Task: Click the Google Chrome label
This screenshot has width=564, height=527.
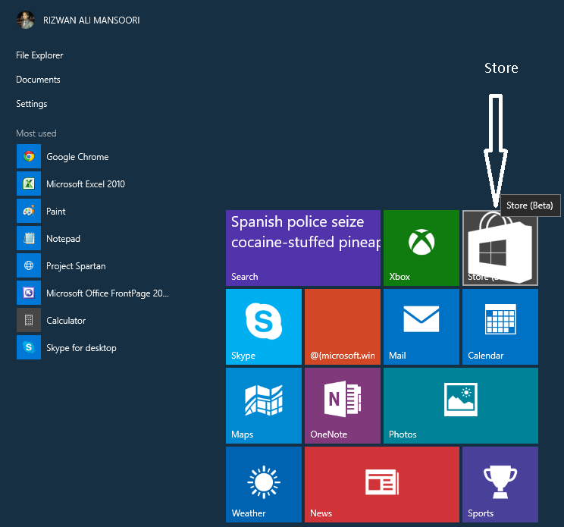Action: 77,157
